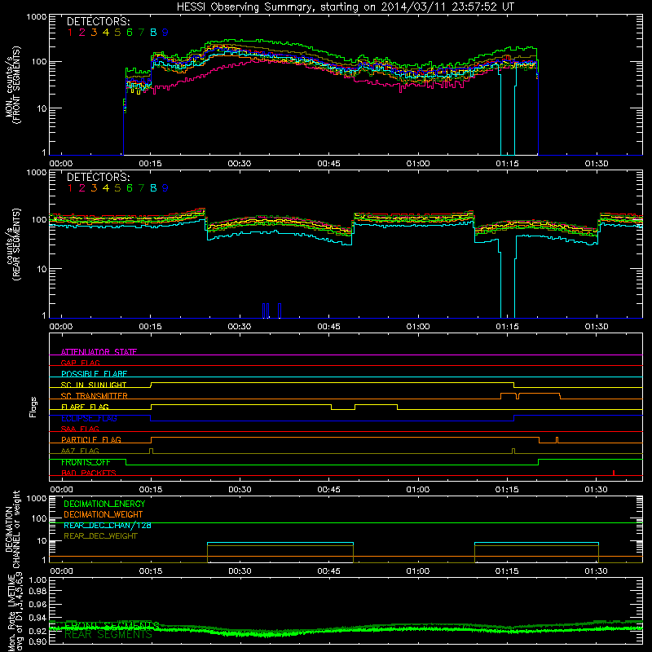Click the PARTICLE FLAG label
652x652 pixels.
pyautogui.click(x=91, y=440)
